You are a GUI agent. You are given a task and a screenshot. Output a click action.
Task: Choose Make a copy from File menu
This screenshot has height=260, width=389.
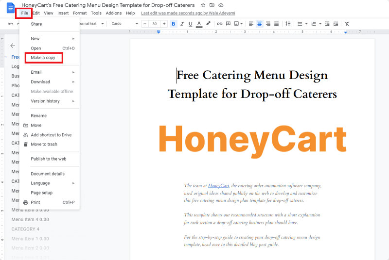(43, 58)
